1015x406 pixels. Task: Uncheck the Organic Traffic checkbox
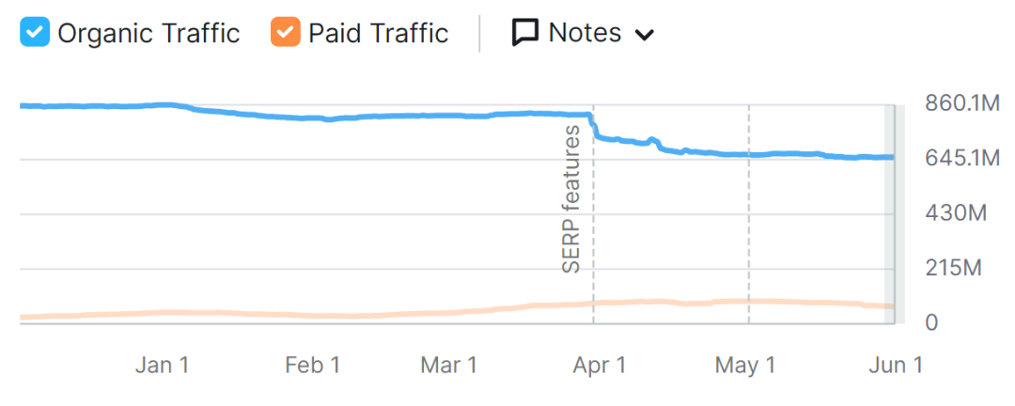[35, 34]
